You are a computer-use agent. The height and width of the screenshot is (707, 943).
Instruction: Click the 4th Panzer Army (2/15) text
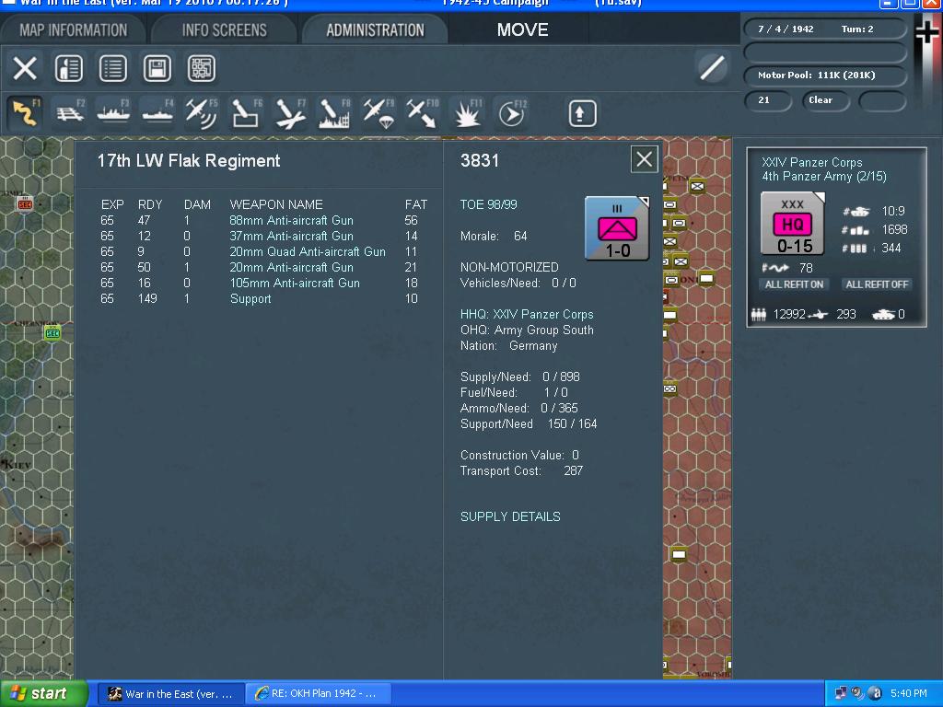824,176
